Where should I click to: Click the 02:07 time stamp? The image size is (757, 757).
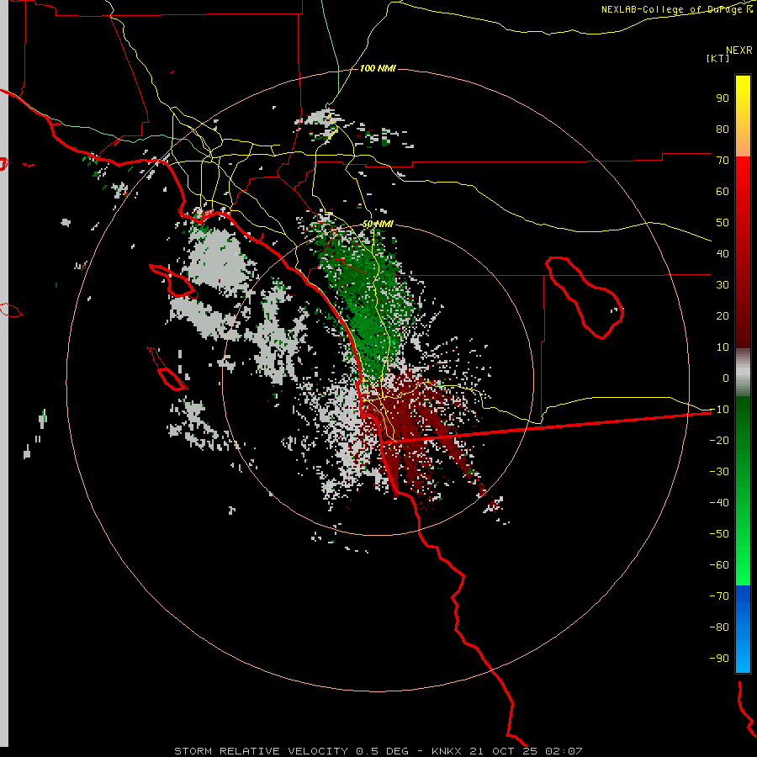tap(564, 751)
